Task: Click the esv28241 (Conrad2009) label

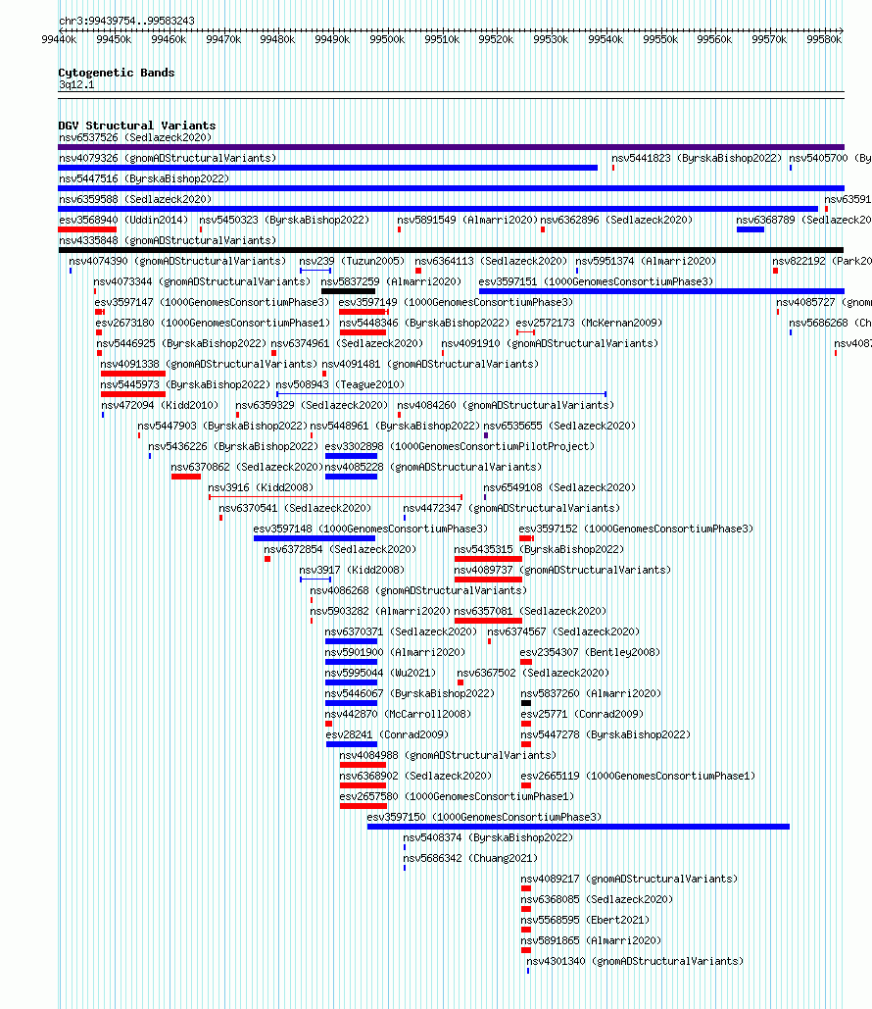Action: click(387, 734)
